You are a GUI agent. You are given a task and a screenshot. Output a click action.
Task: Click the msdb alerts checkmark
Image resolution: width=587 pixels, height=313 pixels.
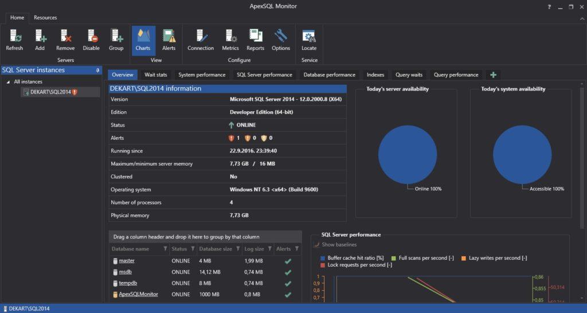tap(288, 272)
